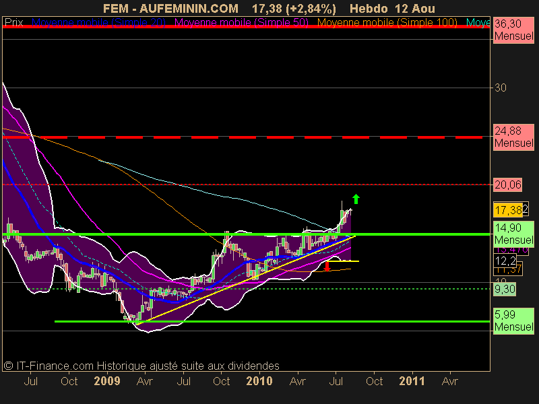Select the 14,90 Mensuel support label

(513, 234)
